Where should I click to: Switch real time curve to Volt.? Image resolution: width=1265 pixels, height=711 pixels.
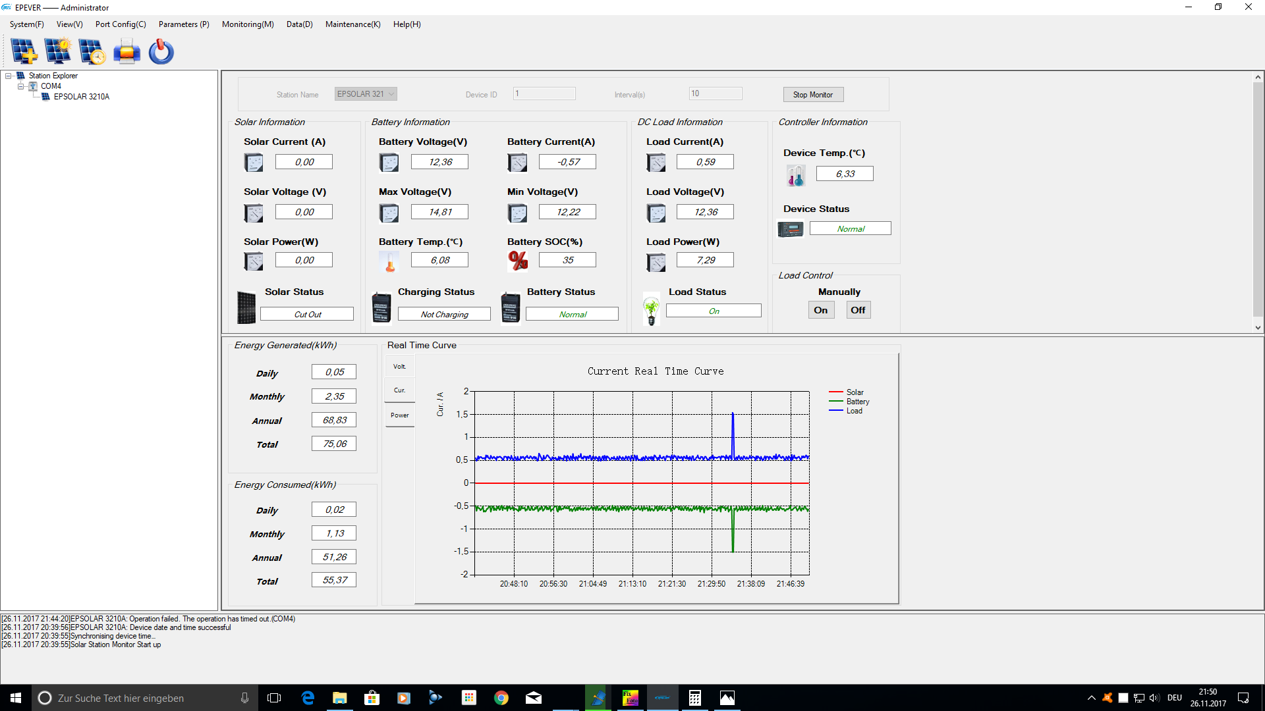click(x=400, y=367)
